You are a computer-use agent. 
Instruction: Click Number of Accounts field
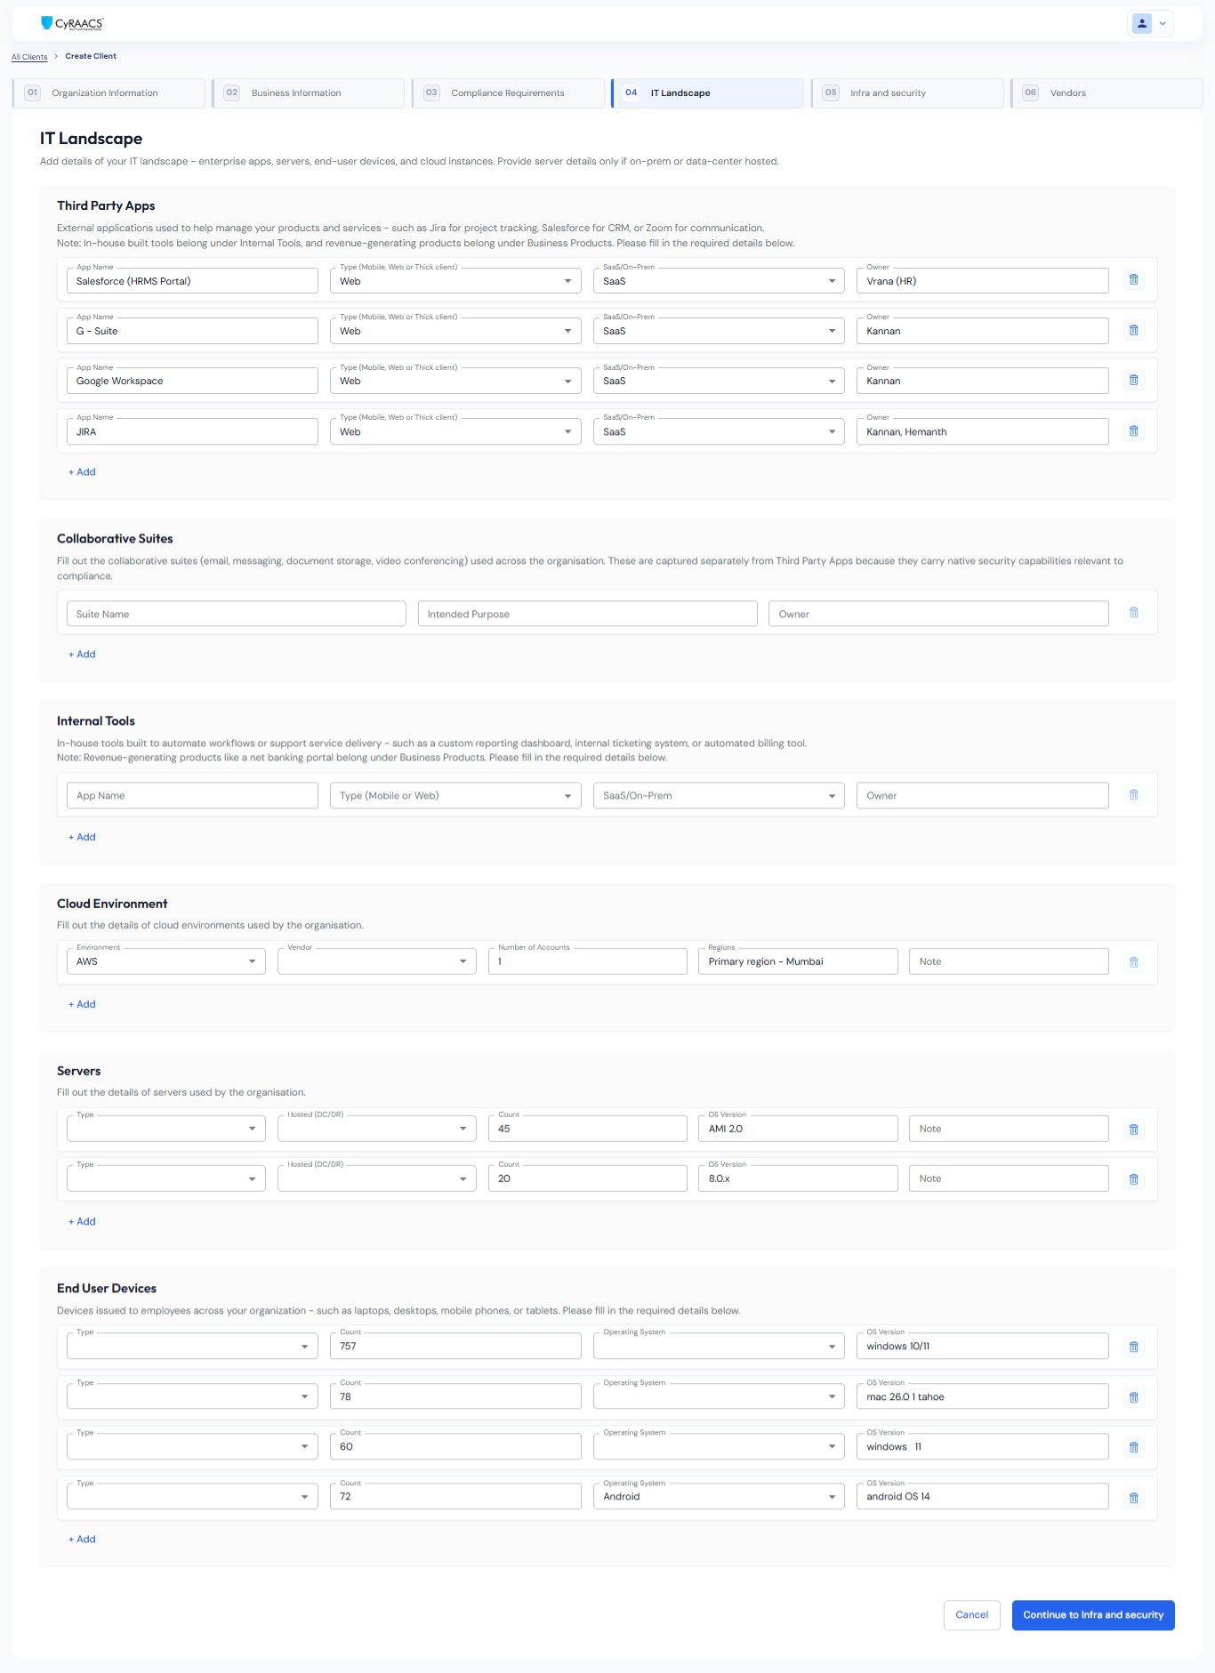point(587,961)
